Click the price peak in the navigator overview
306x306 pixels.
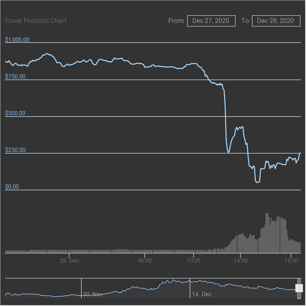click(174, 280)
